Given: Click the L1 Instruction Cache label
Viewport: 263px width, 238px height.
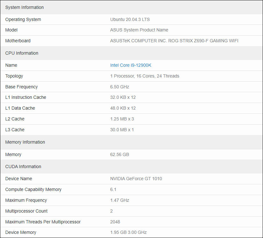Looking at the screenshot, I should pos(26,97).
